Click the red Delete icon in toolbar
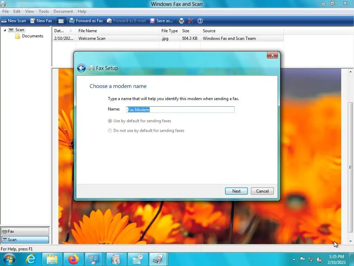 (x=190, y=21)
